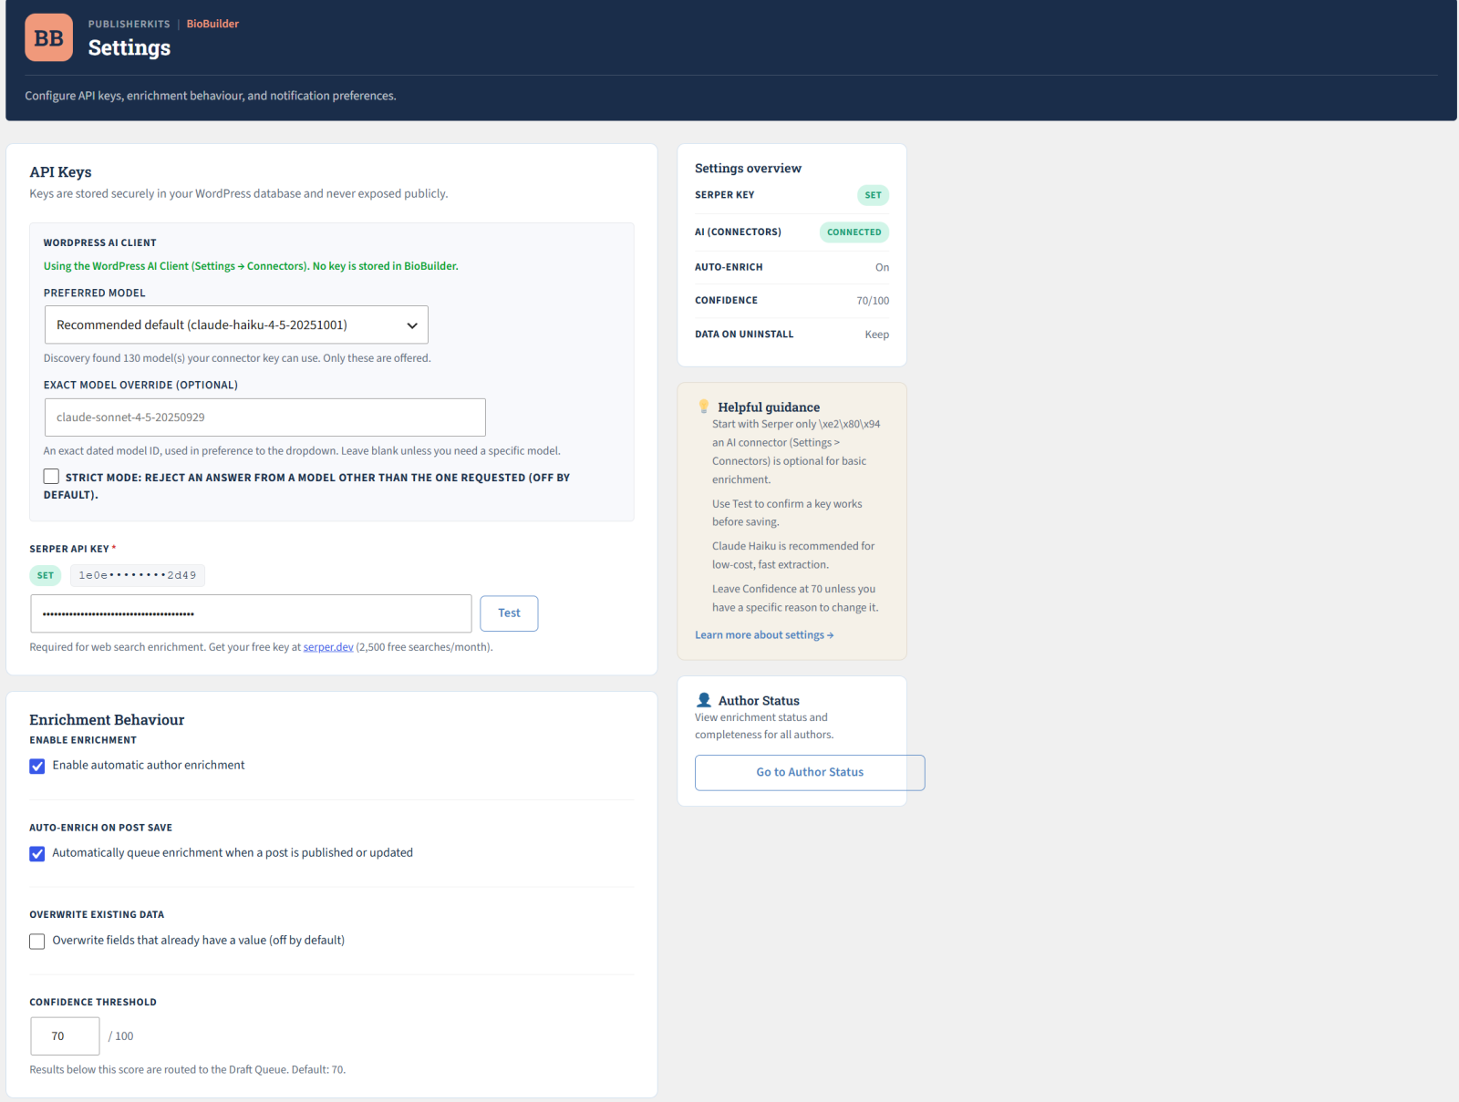
Task: Click the Claude Haiku recommendation tip
Action: (x=793, y=555)
